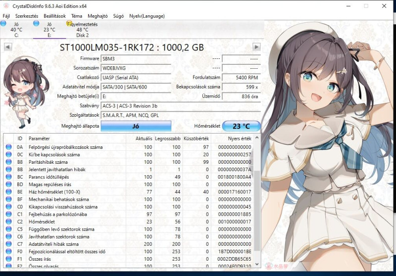
Task: Go to previous disk with left arrow
Action: (x=8, y=47)
